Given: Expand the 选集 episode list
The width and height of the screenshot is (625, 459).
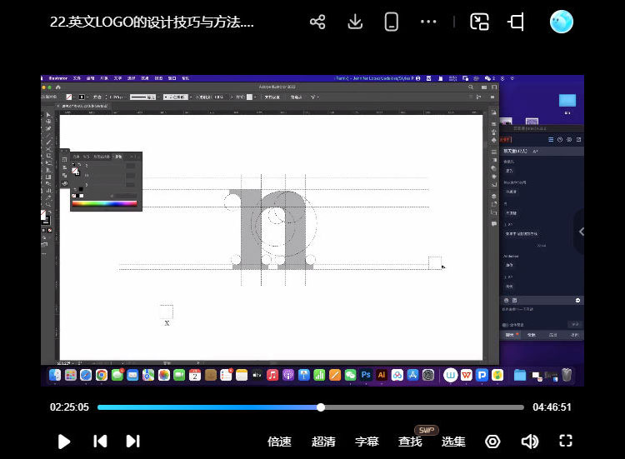Looking at the screenshot, I should 453,442.
